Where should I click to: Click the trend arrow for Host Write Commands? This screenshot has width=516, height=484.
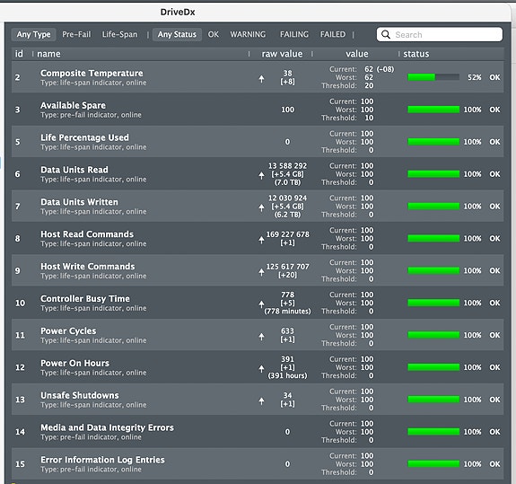[x=261, y=272]
